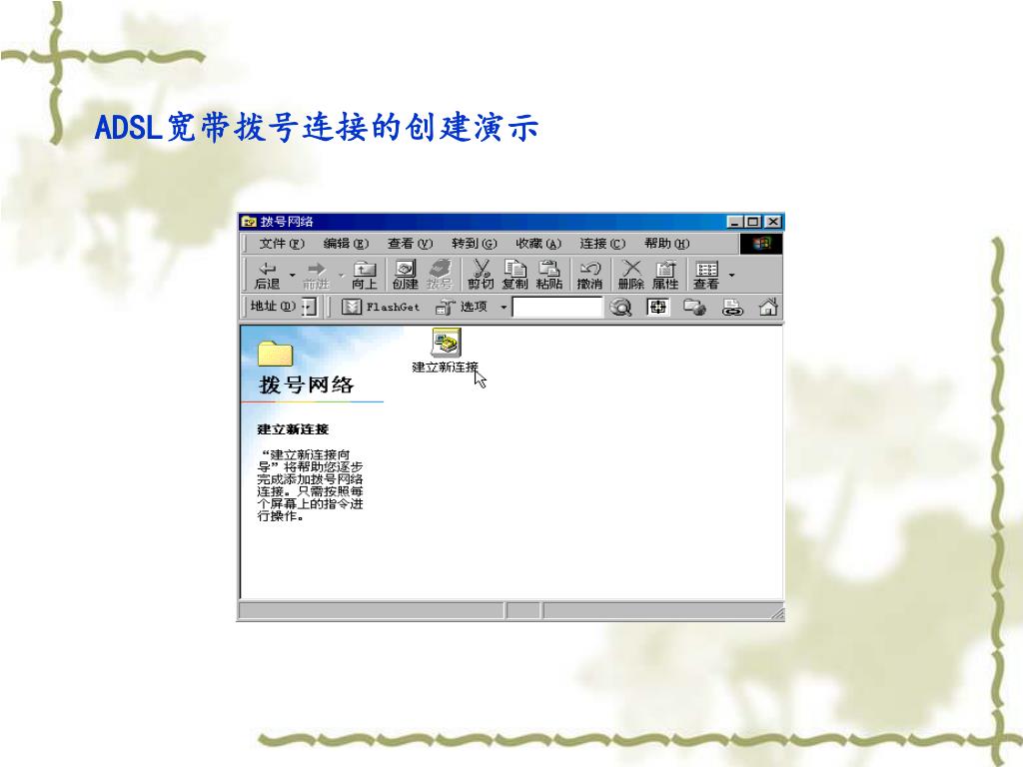Click the bold 建立新连接 heading text
Image resolution: width=1023 pixels, height=767 pixels.
pyautogui.click(x=293, y=429)
